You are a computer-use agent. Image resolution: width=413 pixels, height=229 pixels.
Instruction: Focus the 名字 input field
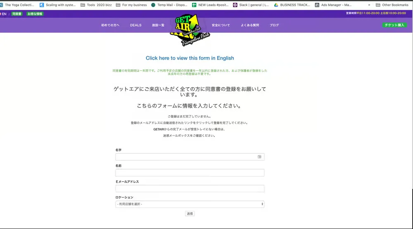190,157
